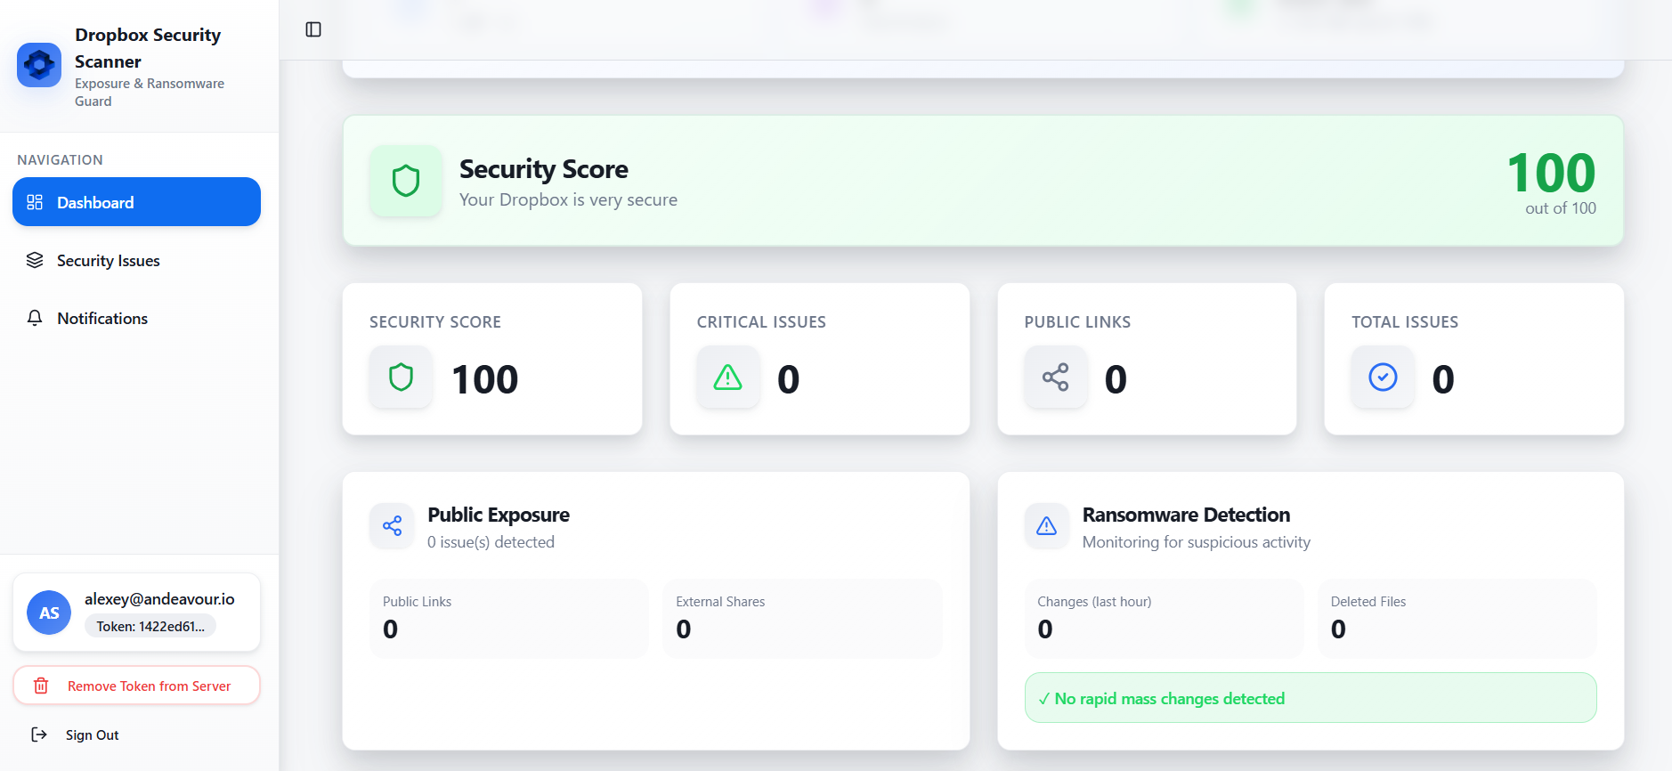Select the External Shares tile
The image size is (1672, 771).
pos(802,619)
